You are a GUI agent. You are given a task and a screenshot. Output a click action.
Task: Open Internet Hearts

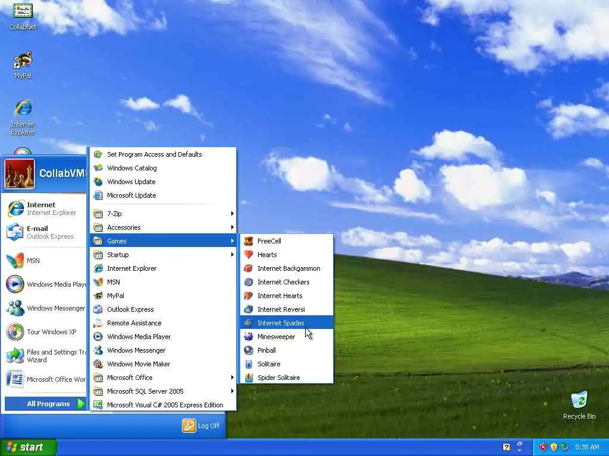(287, 296)
